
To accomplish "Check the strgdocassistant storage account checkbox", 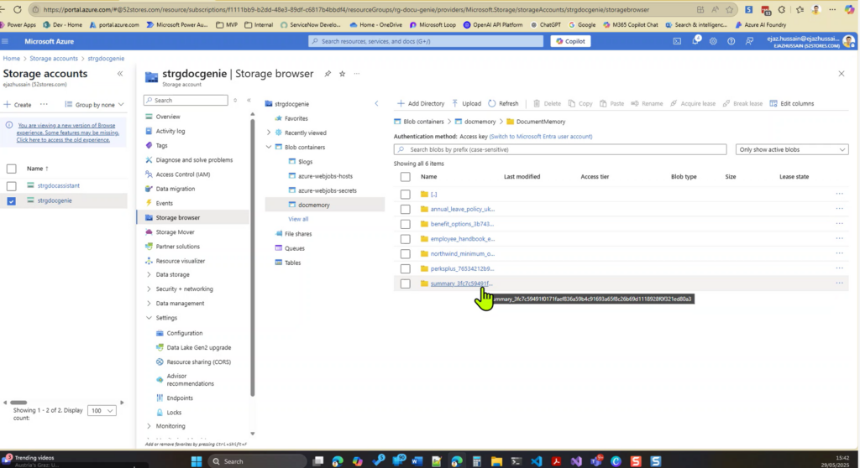I will 12,186.
